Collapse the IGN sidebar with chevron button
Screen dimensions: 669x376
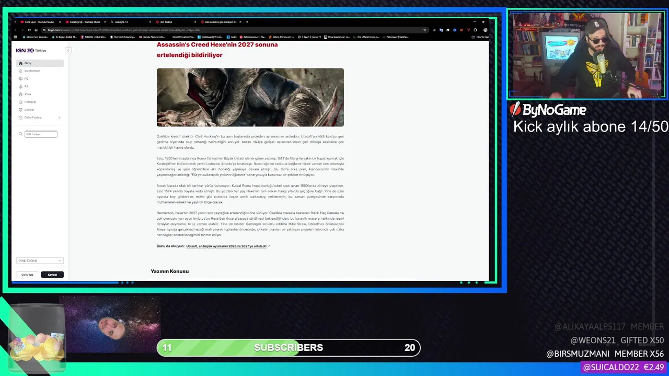pos(68,50)
